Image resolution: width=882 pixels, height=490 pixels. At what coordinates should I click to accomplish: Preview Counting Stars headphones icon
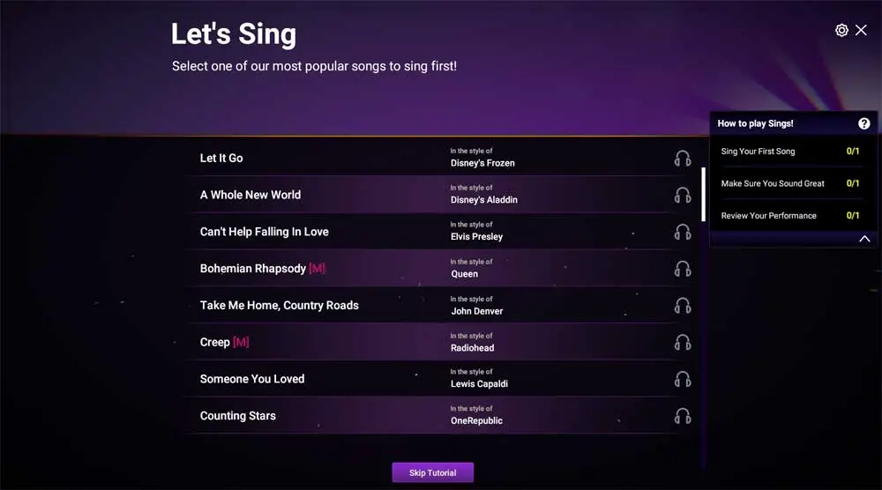[682, 416]
